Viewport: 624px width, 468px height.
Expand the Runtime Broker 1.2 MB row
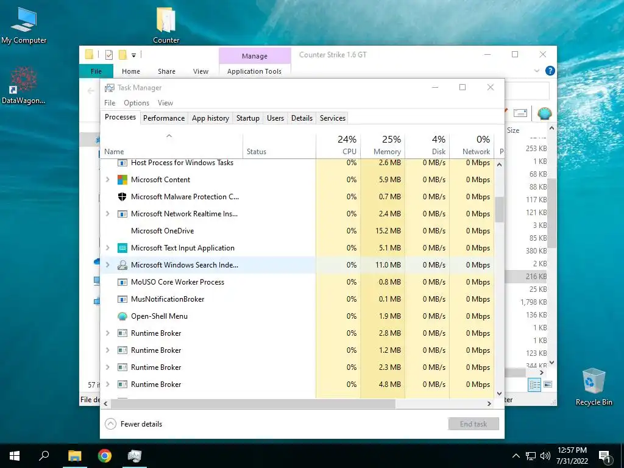[x=107, y=350]
